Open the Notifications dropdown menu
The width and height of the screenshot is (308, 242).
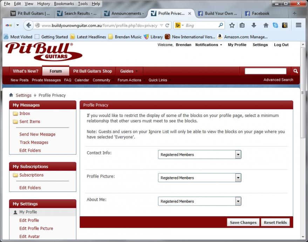208,45
